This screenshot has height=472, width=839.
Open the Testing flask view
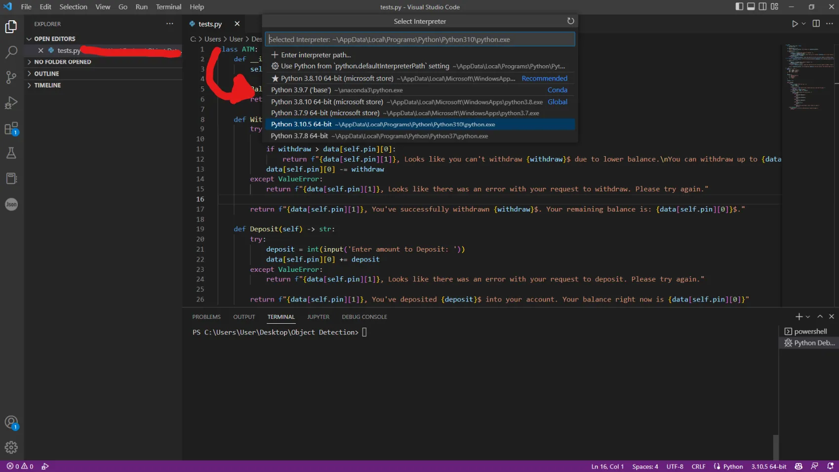tap(11, 153)
